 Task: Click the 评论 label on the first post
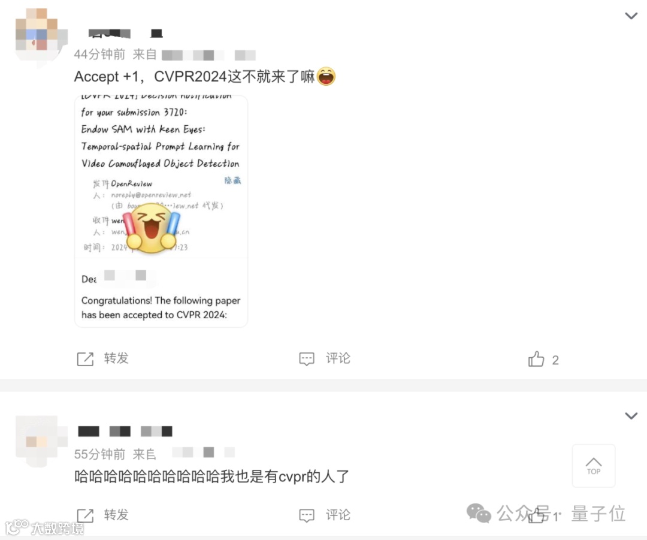[338, 358]
